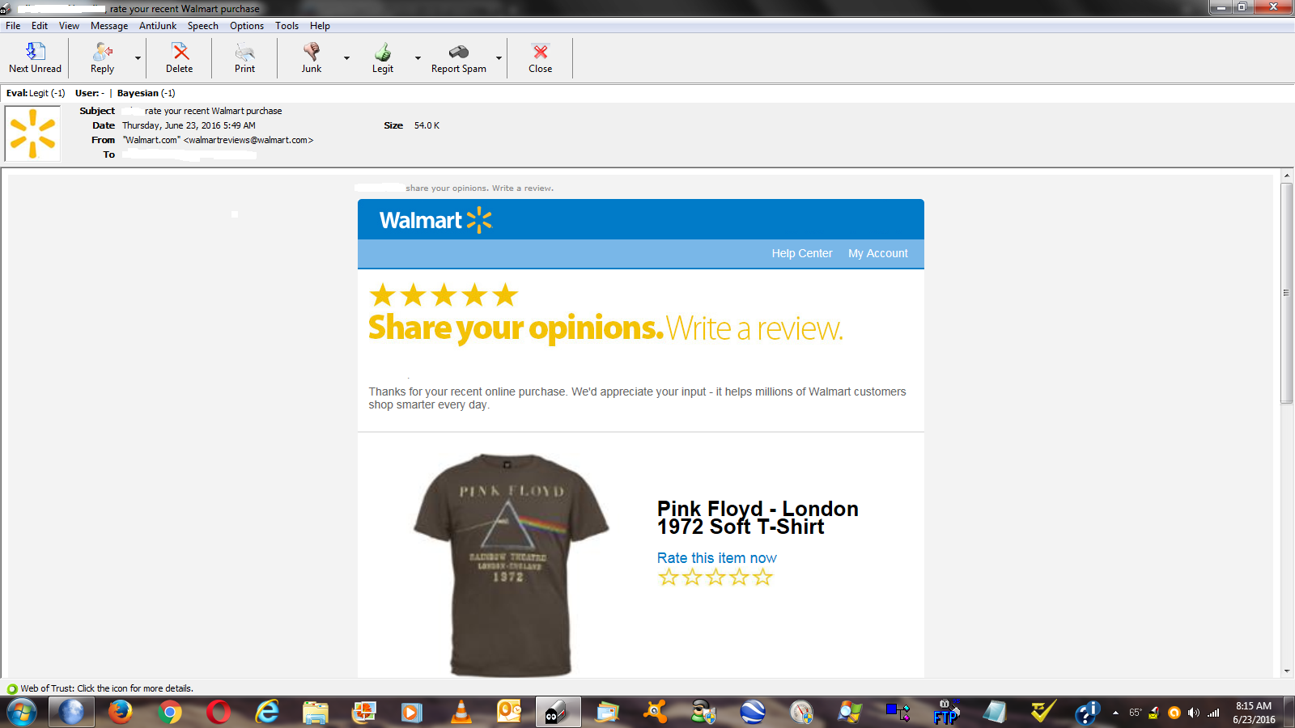Viewport: 1295px width, 728px height.
Task: Open the View menu
Action: click(69, 26)
